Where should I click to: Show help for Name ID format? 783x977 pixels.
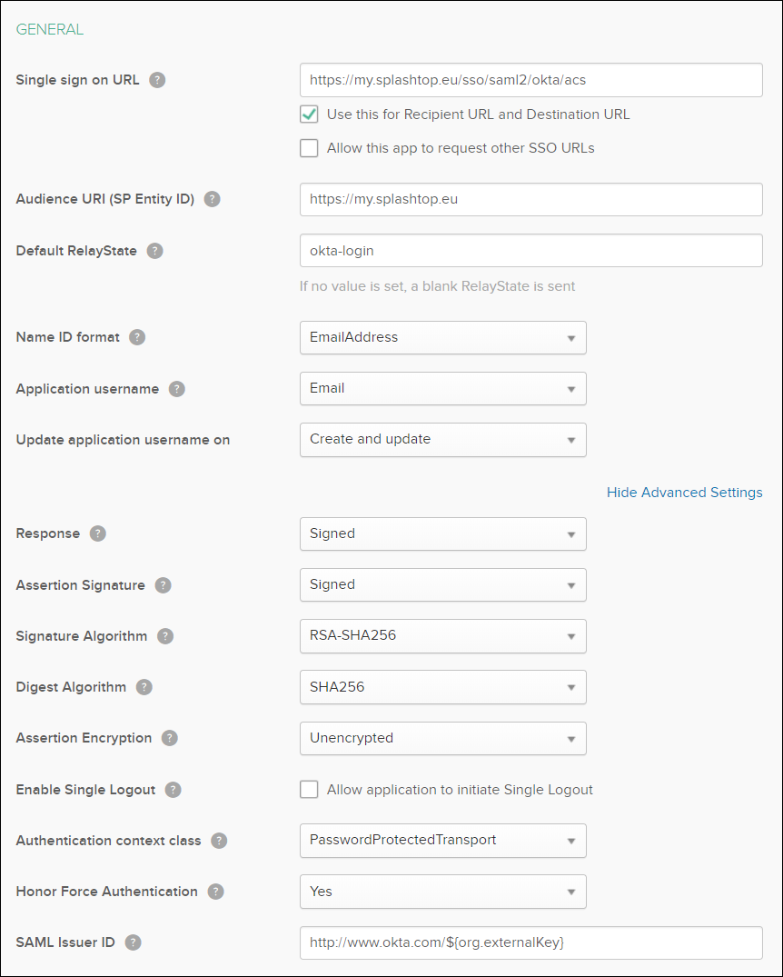pos(137,337)
